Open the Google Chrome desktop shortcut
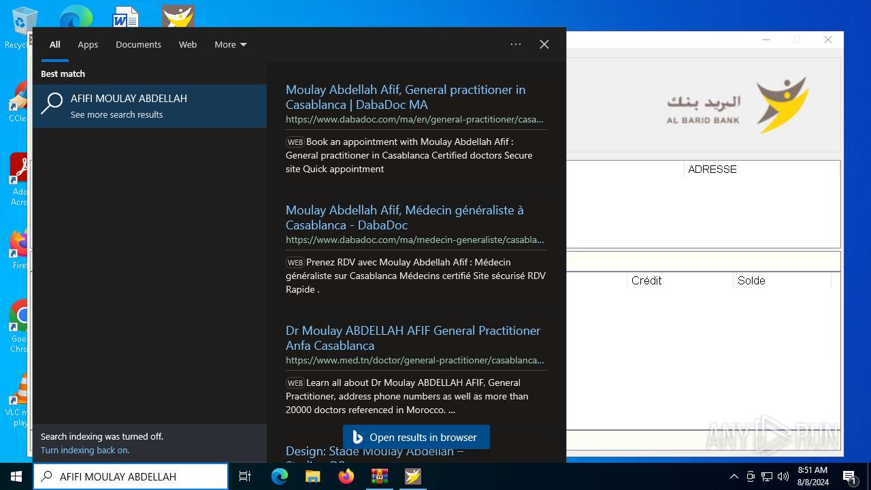This screenshot has width=871, height=490. (x=19, y=327)
